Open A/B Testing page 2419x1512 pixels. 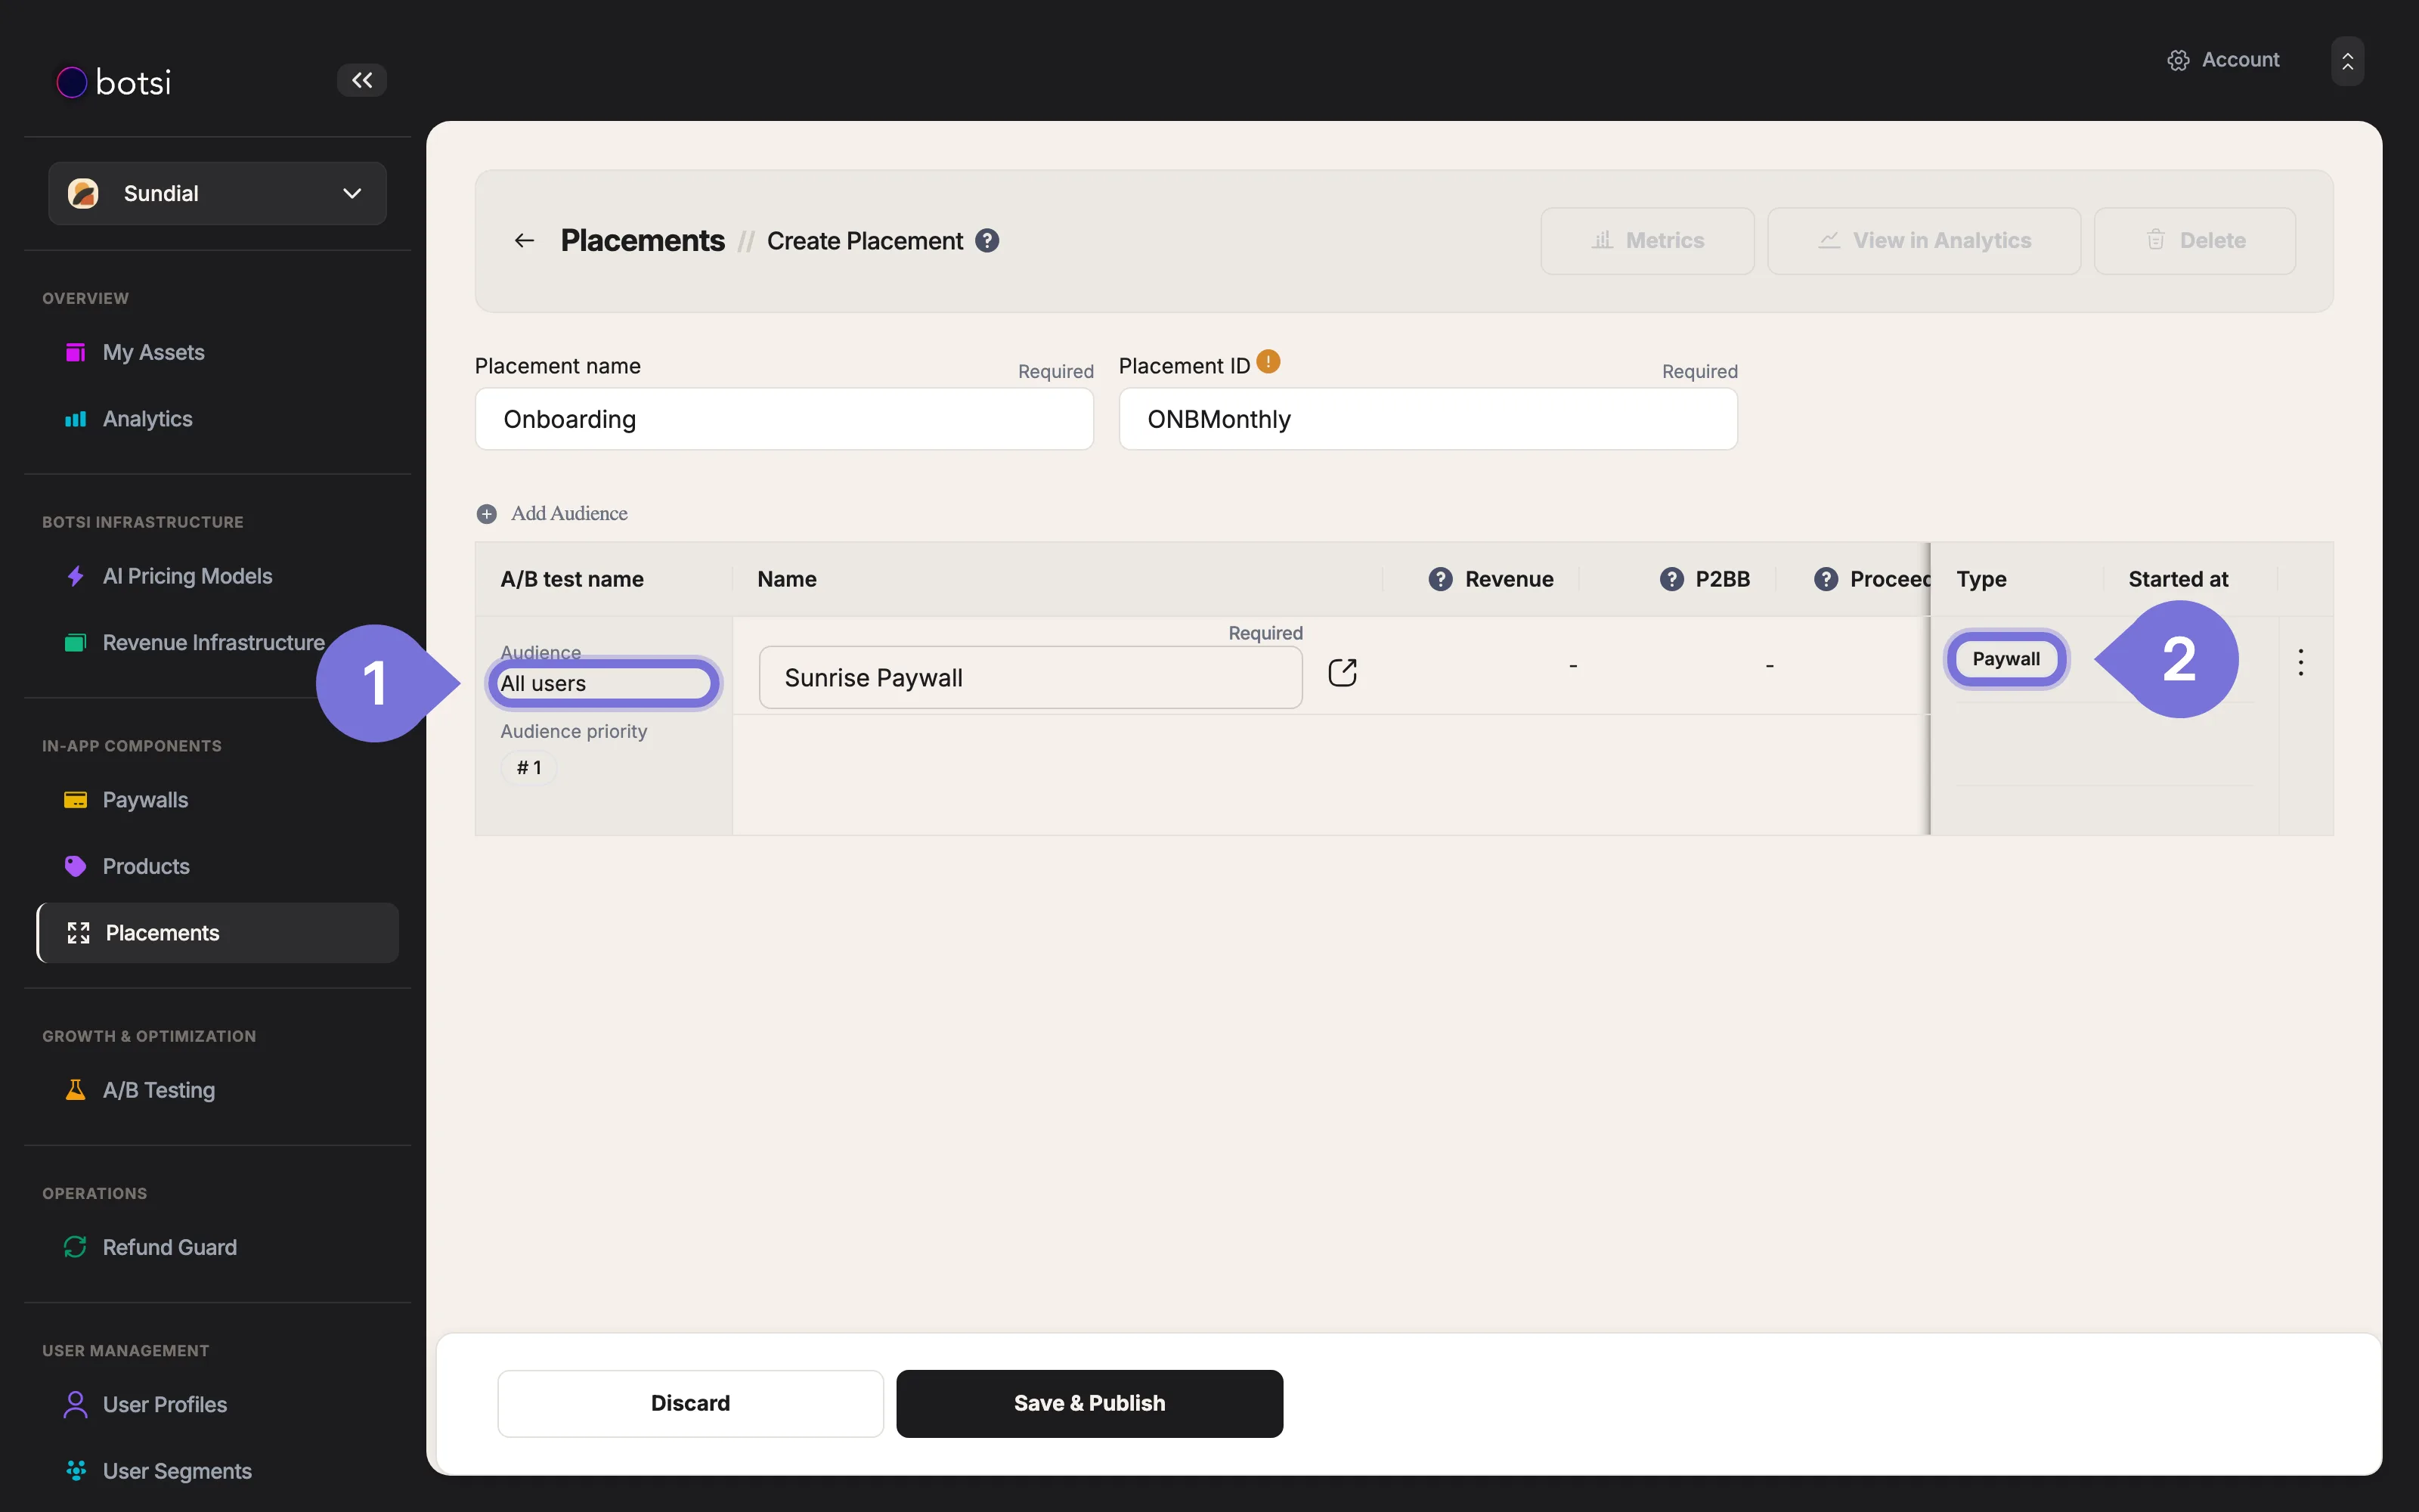158,1090
